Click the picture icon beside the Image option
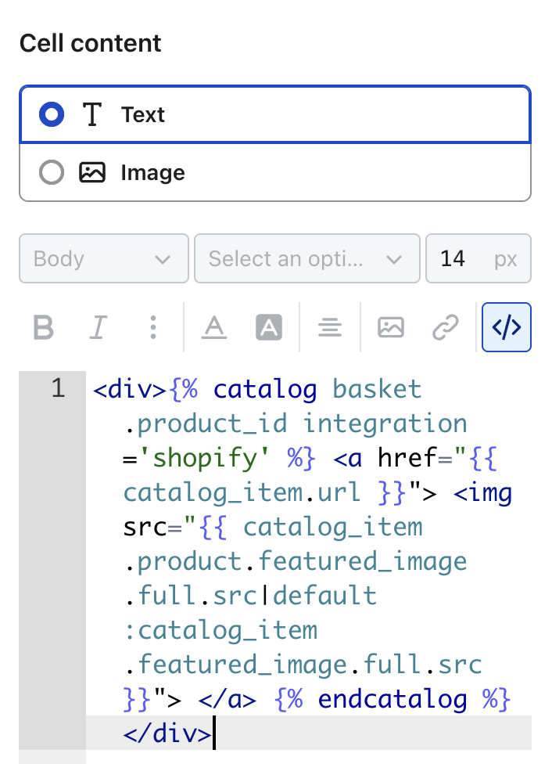Image resolution: width=552 pixels, height=764 pixels. 93,172
